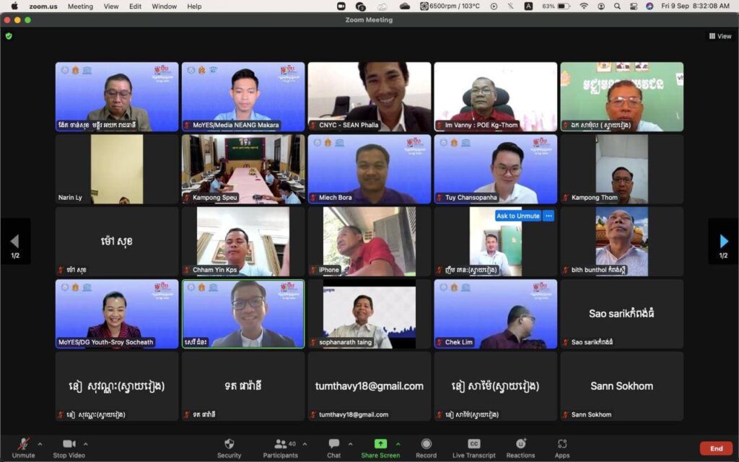Go to next page of participants

[x=723, y=241]
